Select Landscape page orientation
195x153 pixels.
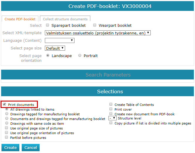pyautogui.click(x=48, y=55)
